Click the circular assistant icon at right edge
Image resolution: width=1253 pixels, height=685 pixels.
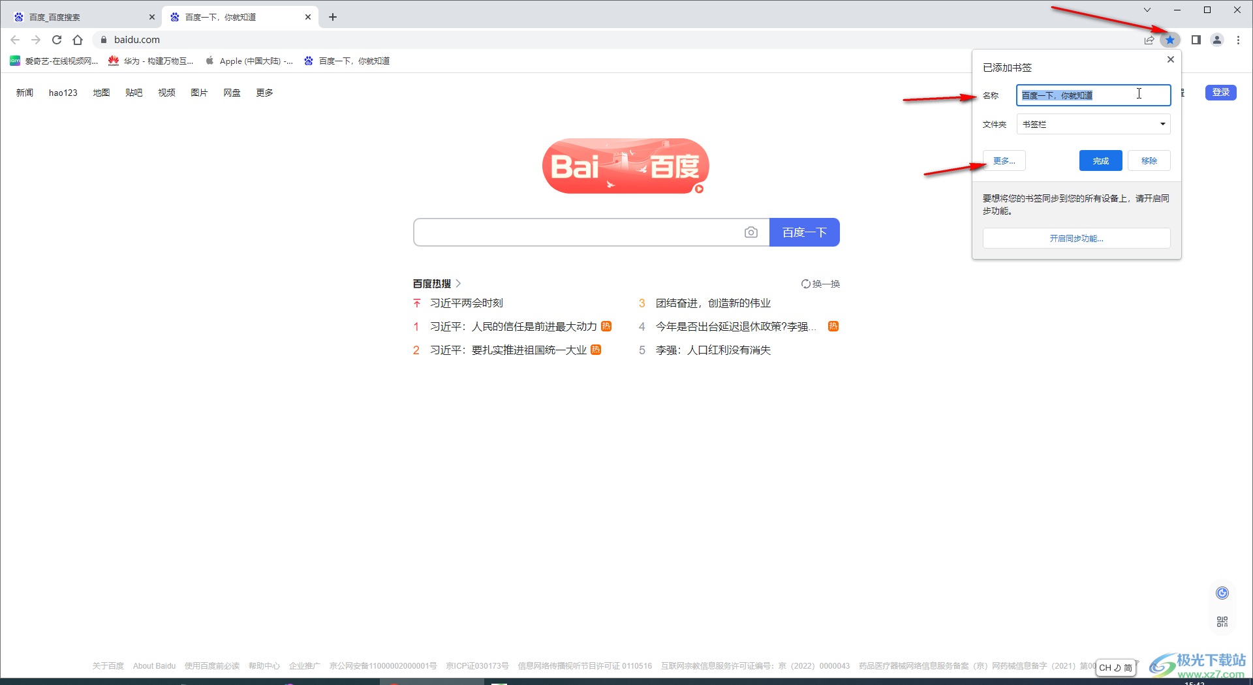[x=1222, y=592]
